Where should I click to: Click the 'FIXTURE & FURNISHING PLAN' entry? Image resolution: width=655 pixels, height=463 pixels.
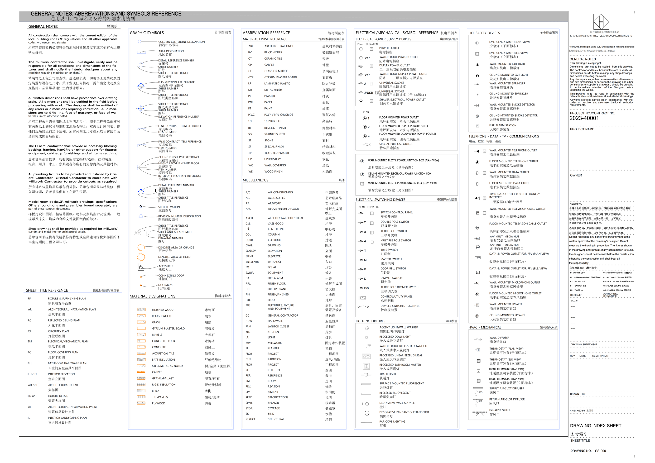tap(67, 299)
